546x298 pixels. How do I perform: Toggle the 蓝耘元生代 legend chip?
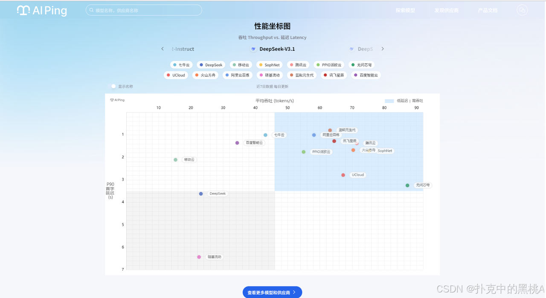coord(302,75)
